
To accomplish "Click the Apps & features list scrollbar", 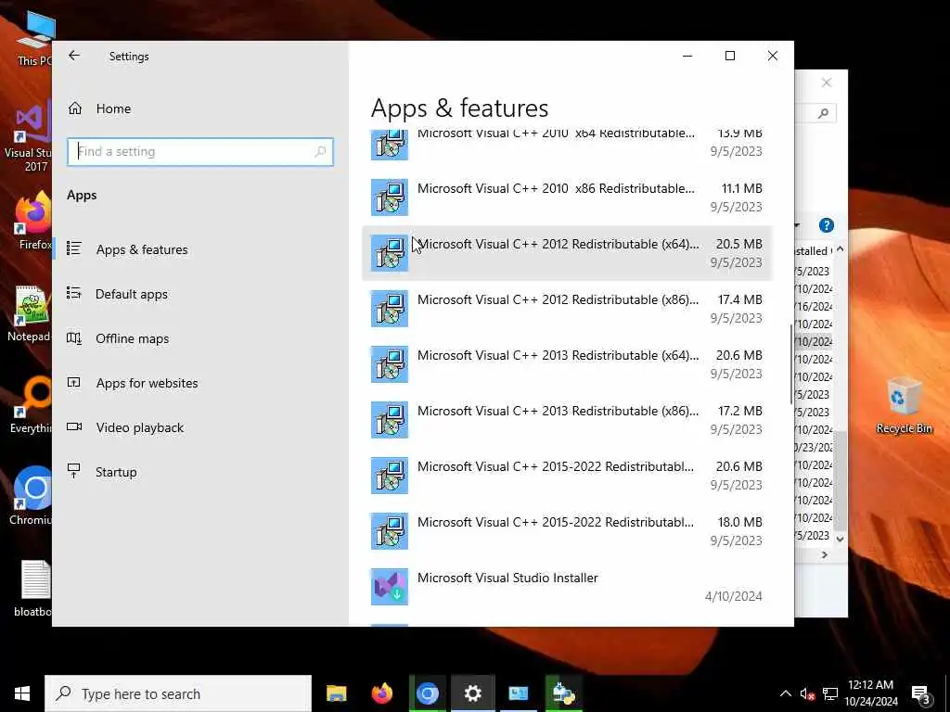I will 791,365.
